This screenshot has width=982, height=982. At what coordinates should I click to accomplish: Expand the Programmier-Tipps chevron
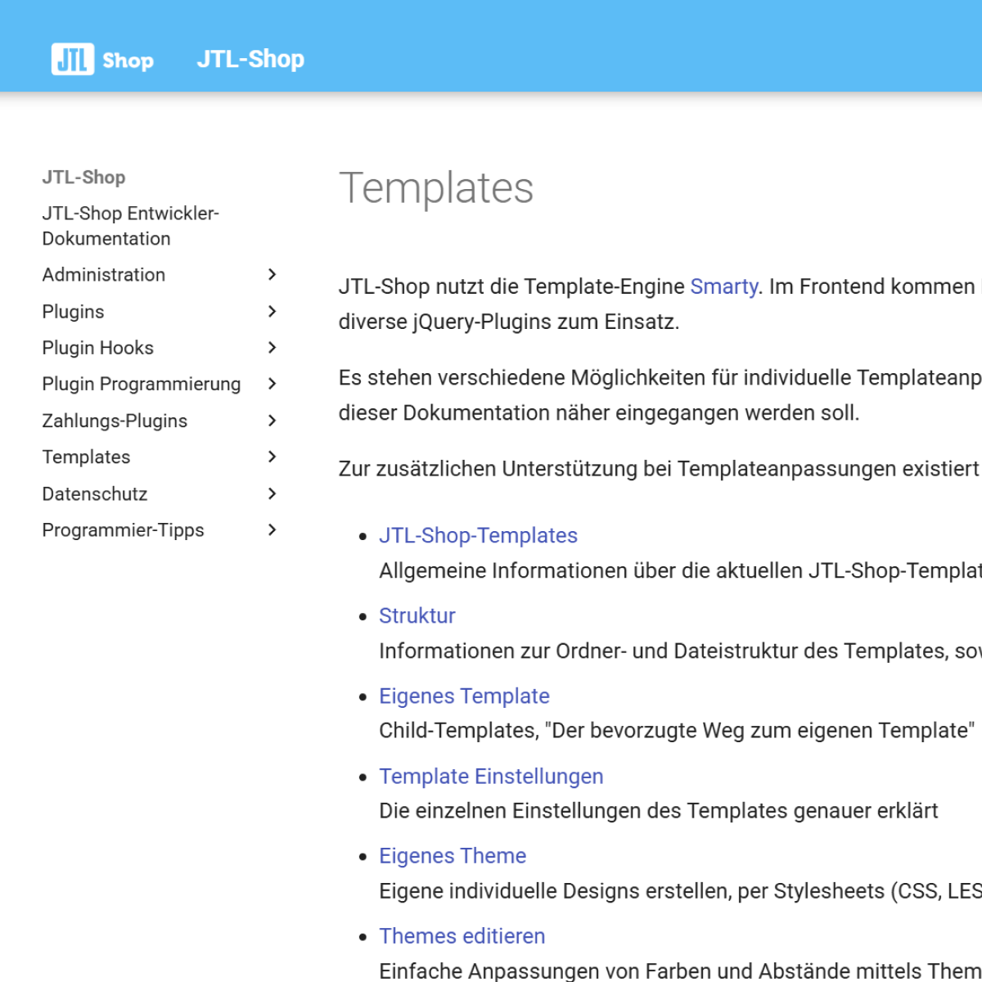pos(273,529)
